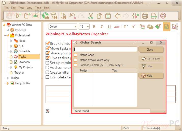
Task: Enable the Match Case checkbox
Action: tap(75, 55)
